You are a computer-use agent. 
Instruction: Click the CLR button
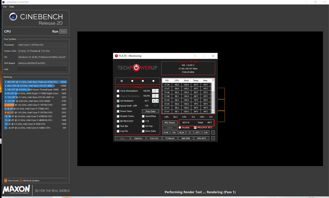pos(206,133)
